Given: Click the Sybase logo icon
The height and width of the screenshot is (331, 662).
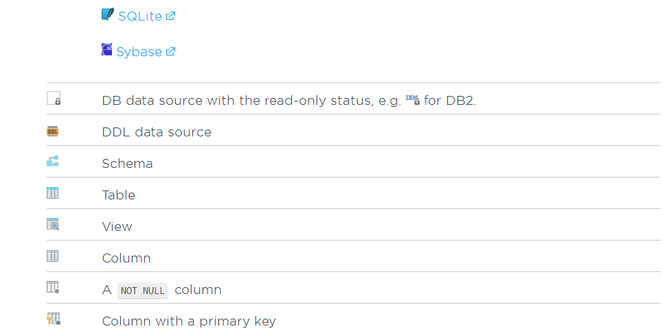Looking at the screenshot, I should pyautogui.click(x=107, y=50).
